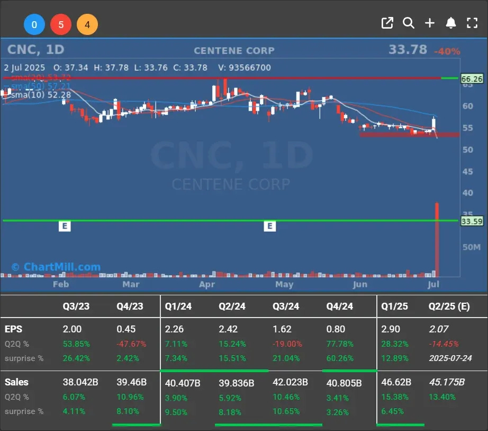Select the Q2/24 column header

[x=232, y=306]
